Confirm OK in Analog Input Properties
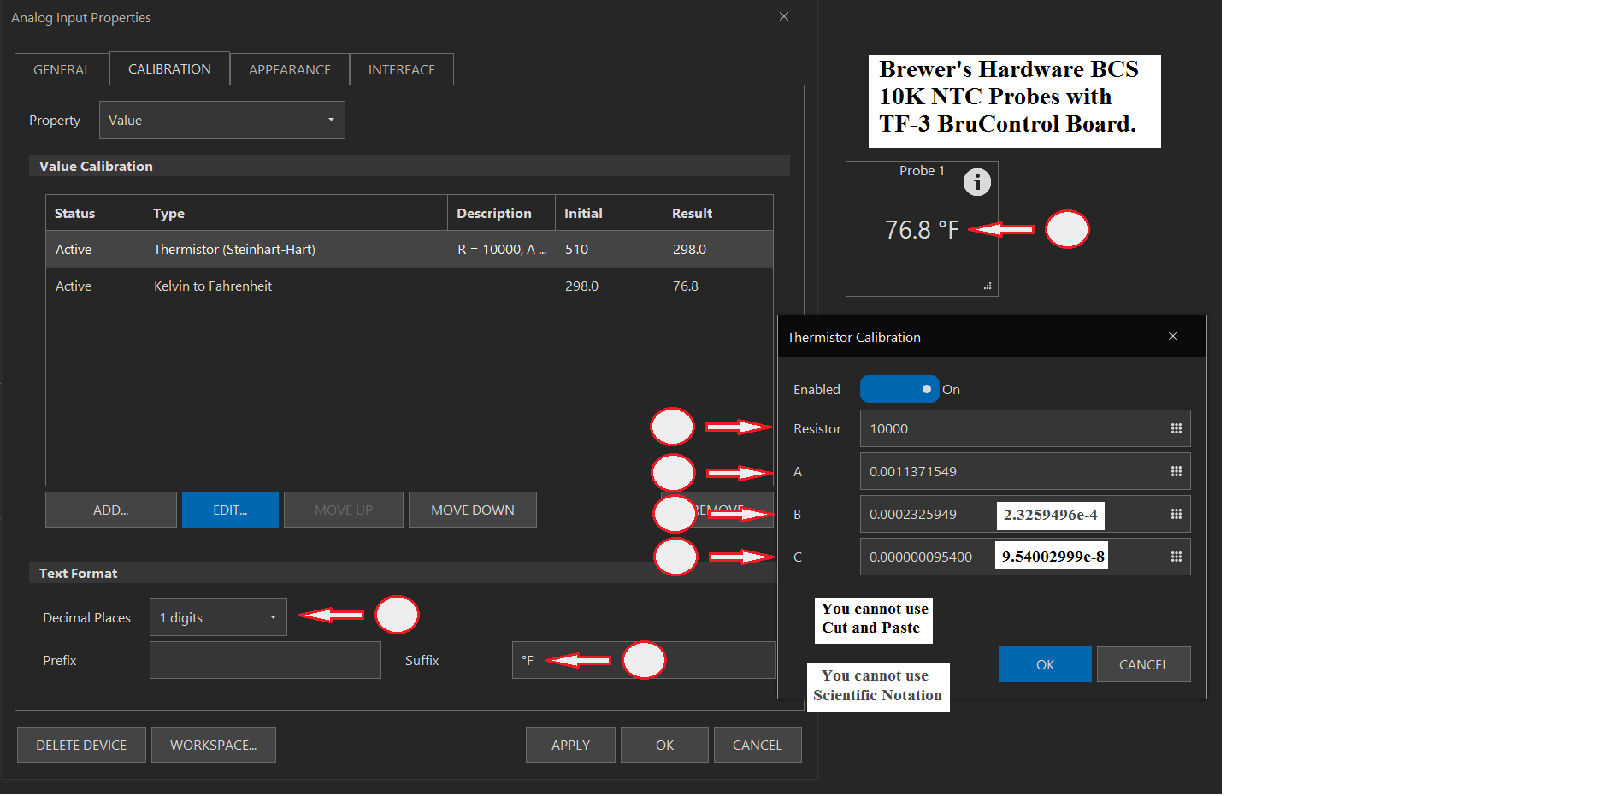This screenshot has height=796, width=1598. click(x=664, y=745)
